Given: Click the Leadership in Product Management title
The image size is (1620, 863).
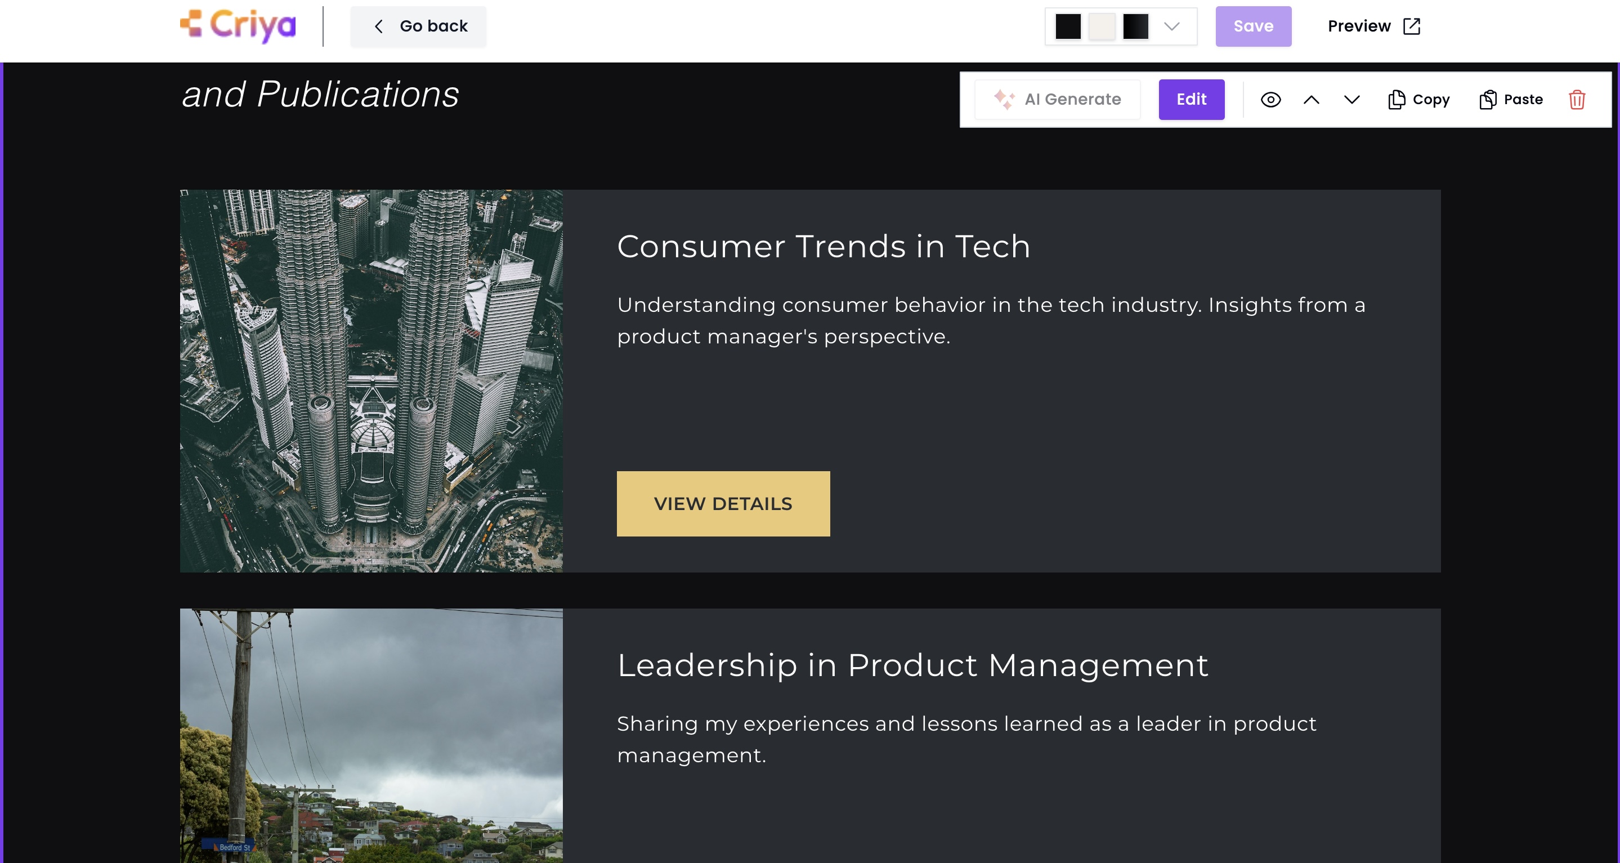Looking at the screenshot, I should (912, 665).
